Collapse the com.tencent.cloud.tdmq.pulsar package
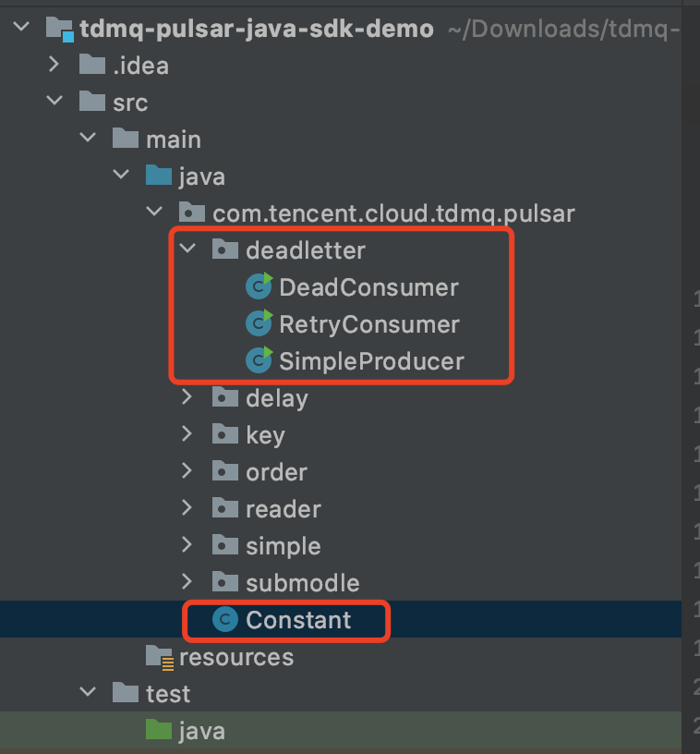The image size is (700, 754). (154, 212)
